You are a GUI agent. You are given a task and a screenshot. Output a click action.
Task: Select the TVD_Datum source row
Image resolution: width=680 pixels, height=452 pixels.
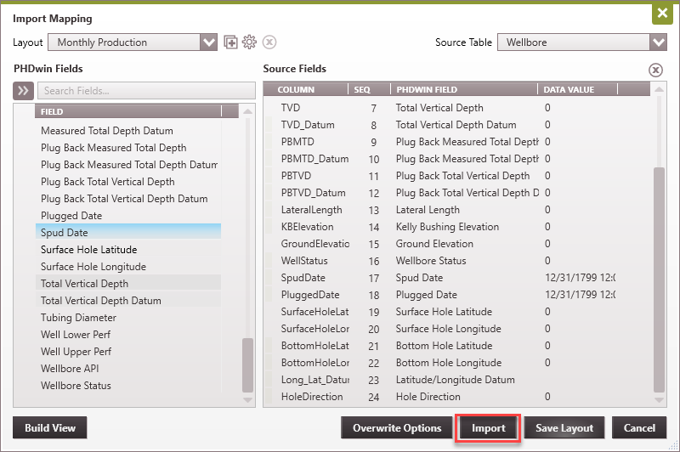[x=457, y=125]
